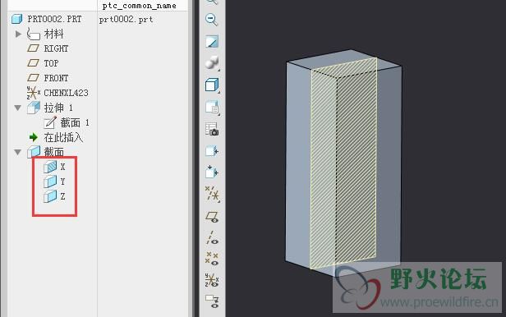
Task: Click the ptc_common_name column header
Action: tap(139, 6)
